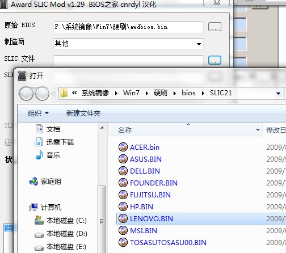This screenshot has height=253, width=286.
Task: Create a new folder with 新建文件夹
Action: click(83, 113)
